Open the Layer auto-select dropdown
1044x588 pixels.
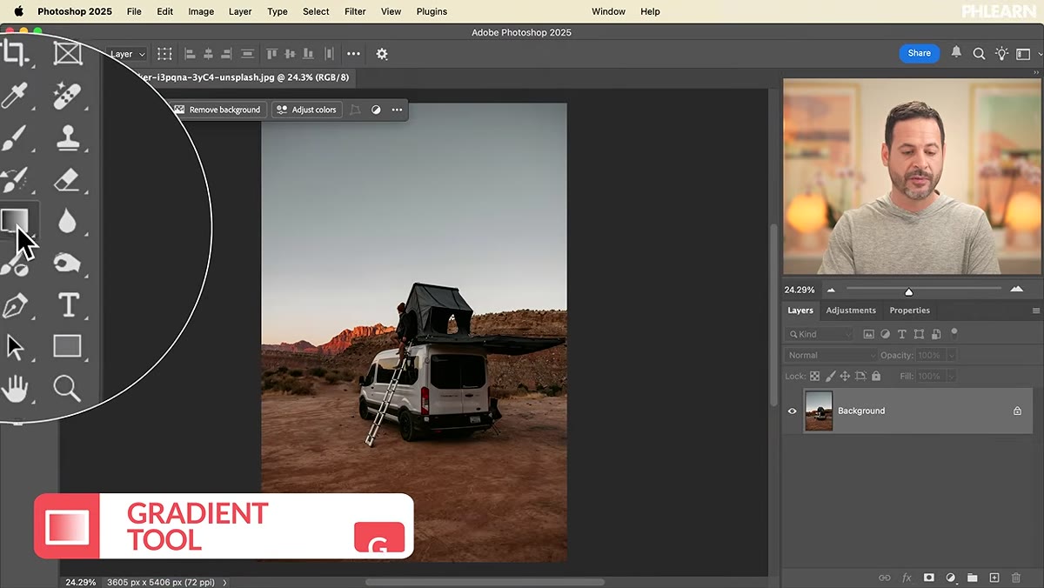127,54
